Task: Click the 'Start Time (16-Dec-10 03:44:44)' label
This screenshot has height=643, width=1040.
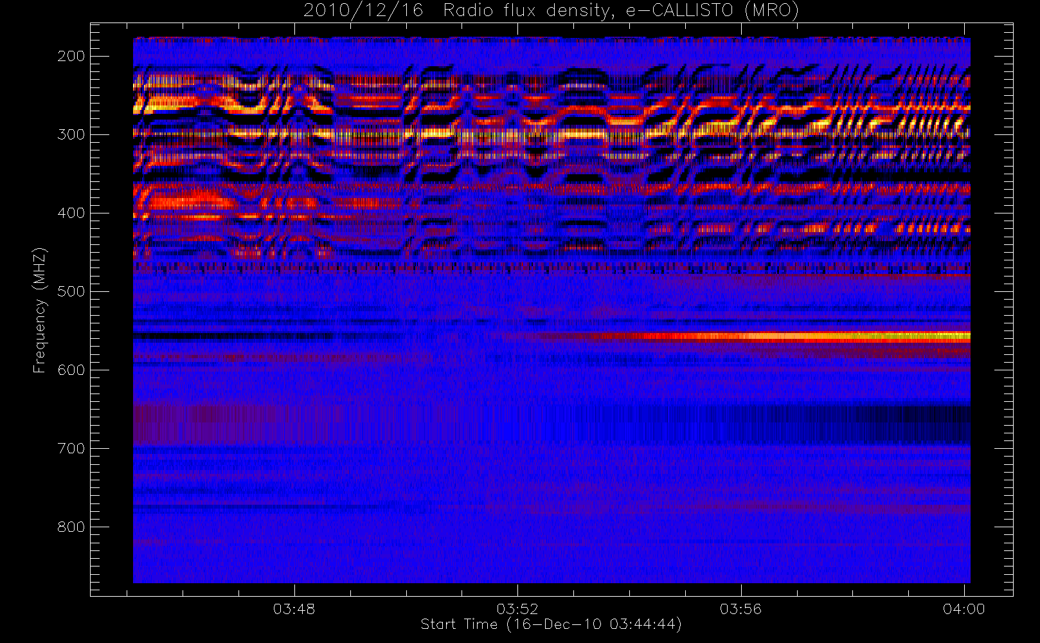Action: (x=551, y=624)
